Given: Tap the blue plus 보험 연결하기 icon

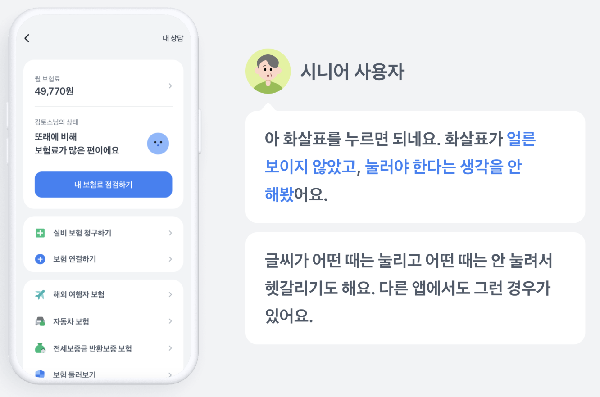Looking at the screenshot, I should pyautogui.click(x=40, y=259).
